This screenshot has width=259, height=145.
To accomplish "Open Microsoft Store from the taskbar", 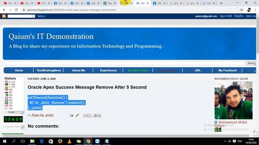I will coord(51,141).
